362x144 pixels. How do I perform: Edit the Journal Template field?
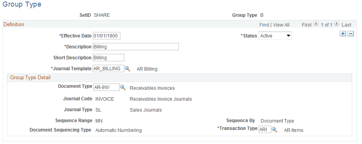tap(108, 69)
